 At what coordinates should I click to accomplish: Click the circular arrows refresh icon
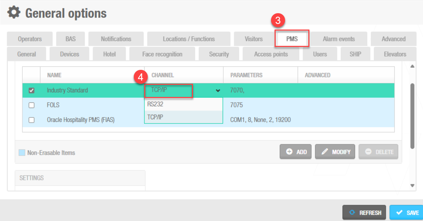pos(352,213)
